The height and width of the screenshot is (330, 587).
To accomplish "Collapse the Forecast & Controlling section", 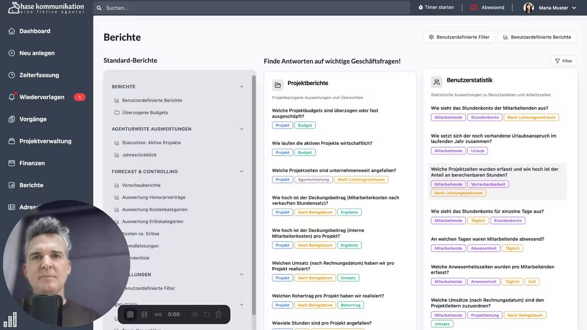I will point(242,171).
